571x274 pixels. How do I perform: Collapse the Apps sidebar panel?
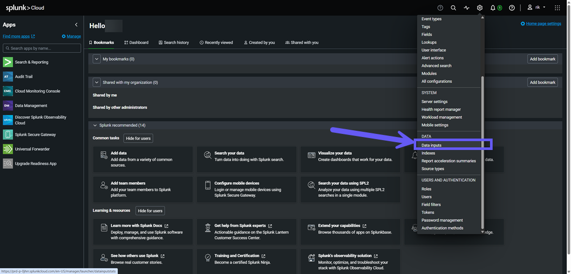pyautogui.click(x=76, y=25)
